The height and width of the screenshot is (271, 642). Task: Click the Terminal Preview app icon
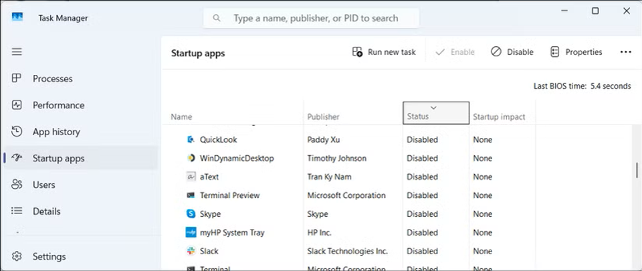(x=191, y=195)
